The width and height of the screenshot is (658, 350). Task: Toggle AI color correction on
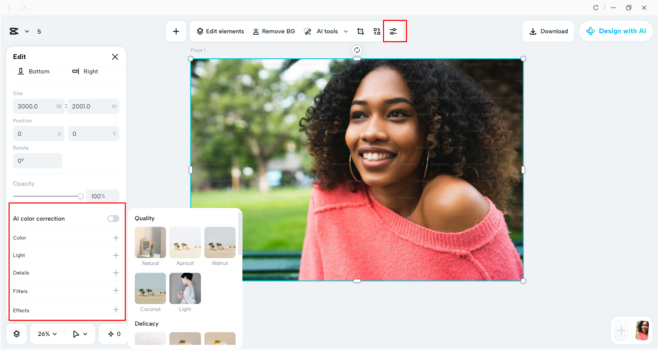(x=113, y=219)
